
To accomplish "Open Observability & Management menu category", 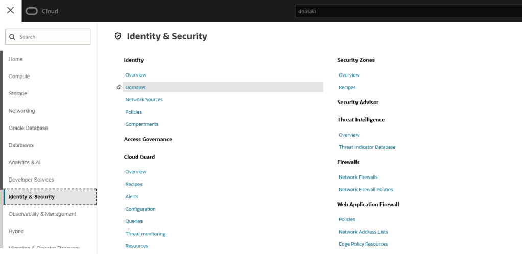I will click(42, 214).
